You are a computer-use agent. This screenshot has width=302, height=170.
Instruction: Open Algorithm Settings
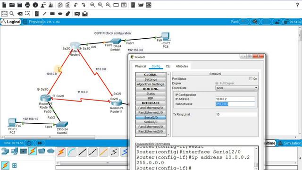click(151, 84)
